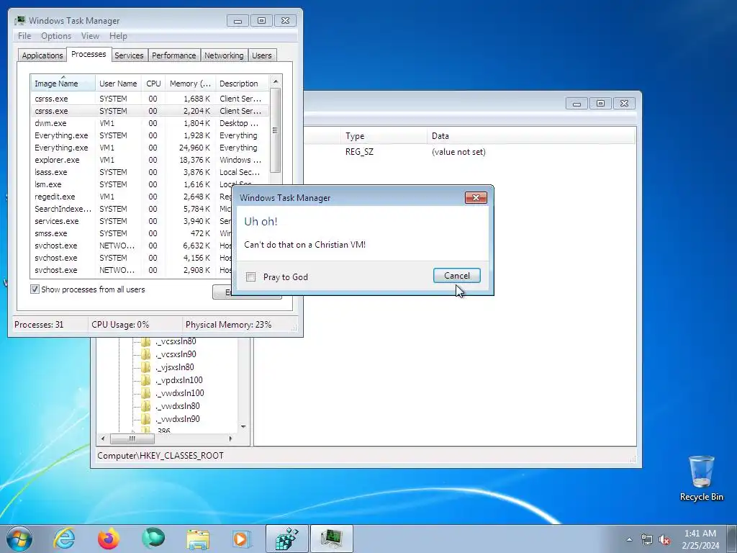Select the lsass.exe process row
The width and height of the screenshot is (737, 553).
click(150, 172)
